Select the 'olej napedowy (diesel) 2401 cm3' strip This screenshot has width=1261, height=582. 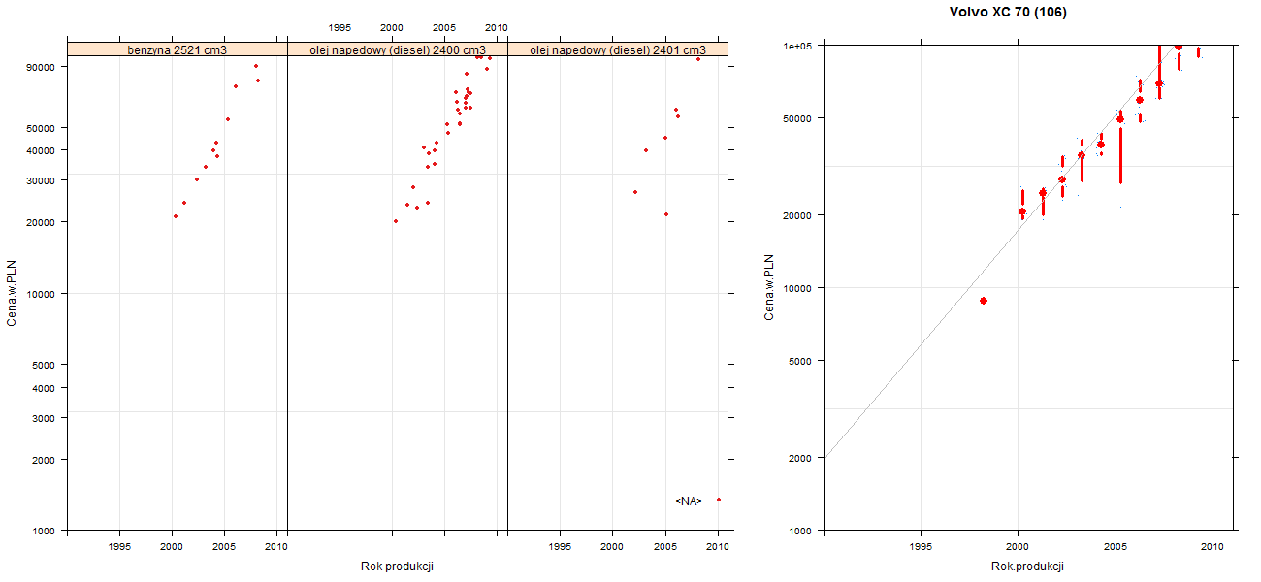coord(618,49)
